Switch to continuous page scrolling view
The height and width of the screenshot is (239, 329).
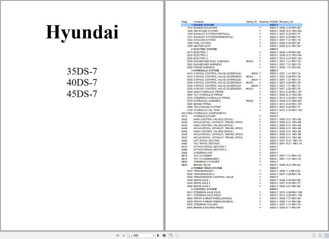320,235
